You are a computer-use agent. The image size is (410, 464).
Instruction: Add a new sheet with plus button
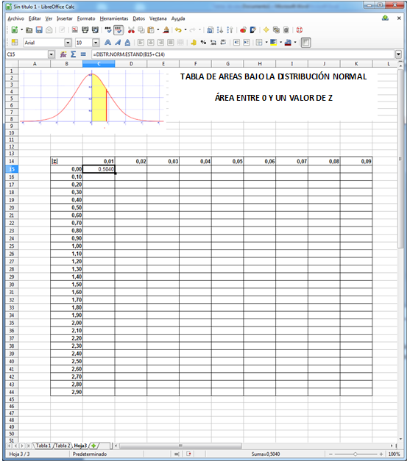pos(93,446)
